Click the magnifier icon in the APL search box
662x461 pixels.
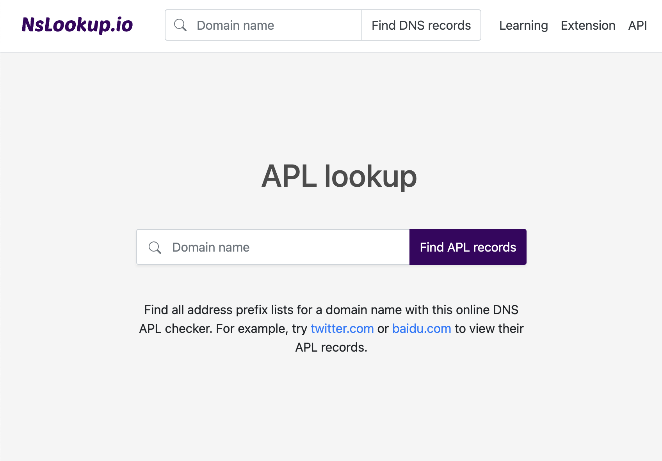[x=155, y=247]
